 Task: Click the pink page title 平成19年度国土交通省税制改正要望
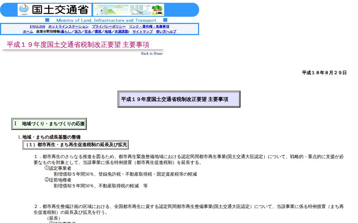pyautogui.click(x=78, y=45)
